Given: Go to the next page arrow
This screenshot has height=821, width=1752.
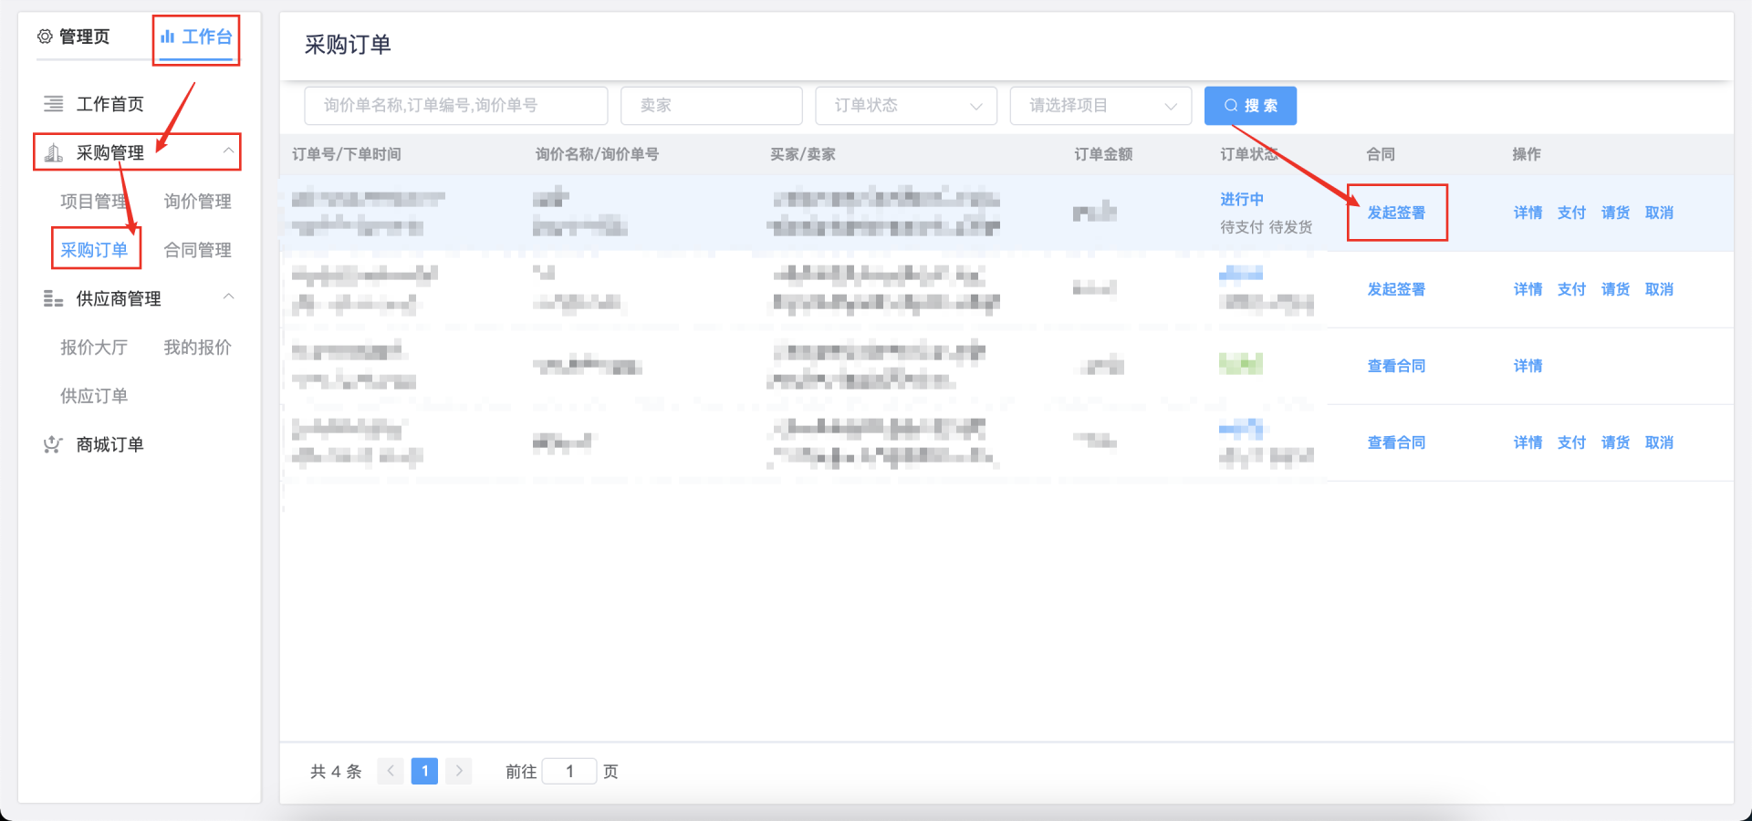Looking at the screenshot, I should pos(459,771).
